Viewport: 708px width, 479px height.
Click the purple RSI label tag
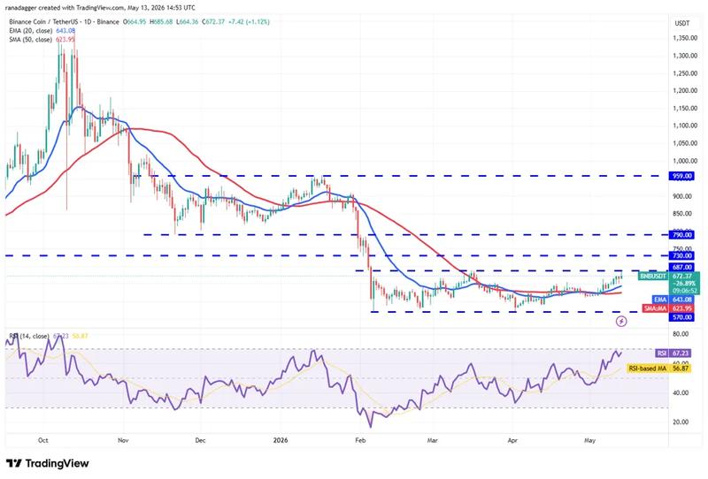click(661, 354)
